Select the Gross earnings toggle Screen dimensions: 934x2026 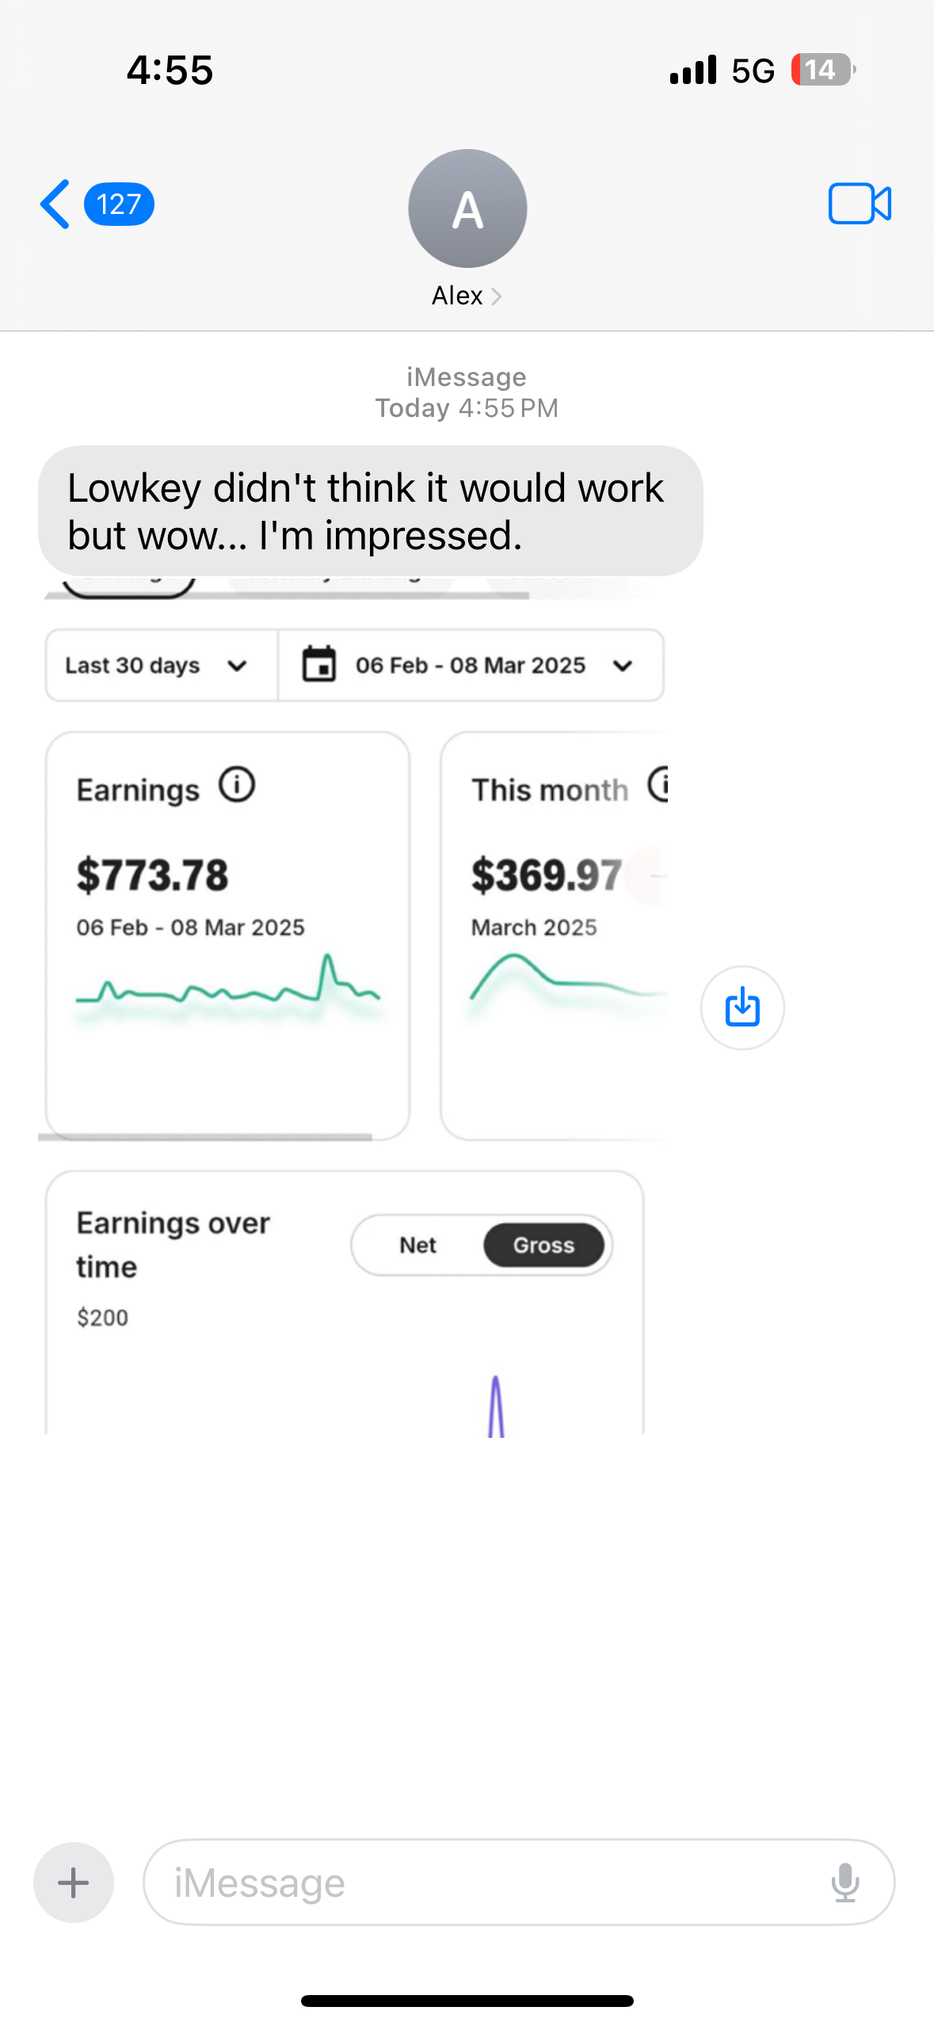(x=543, y=1245)
